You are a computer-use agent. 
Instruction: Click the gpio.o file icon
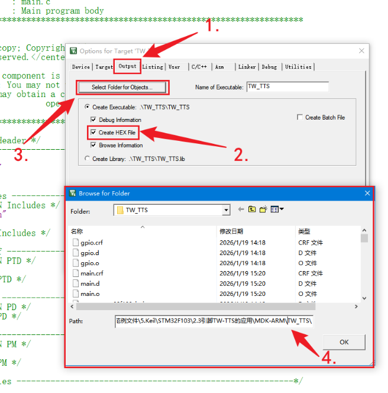(76, 263)
